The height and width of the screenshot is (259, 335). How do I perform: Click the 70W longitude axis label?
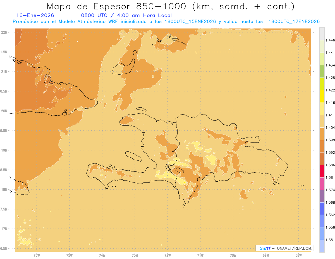[233, 255]
